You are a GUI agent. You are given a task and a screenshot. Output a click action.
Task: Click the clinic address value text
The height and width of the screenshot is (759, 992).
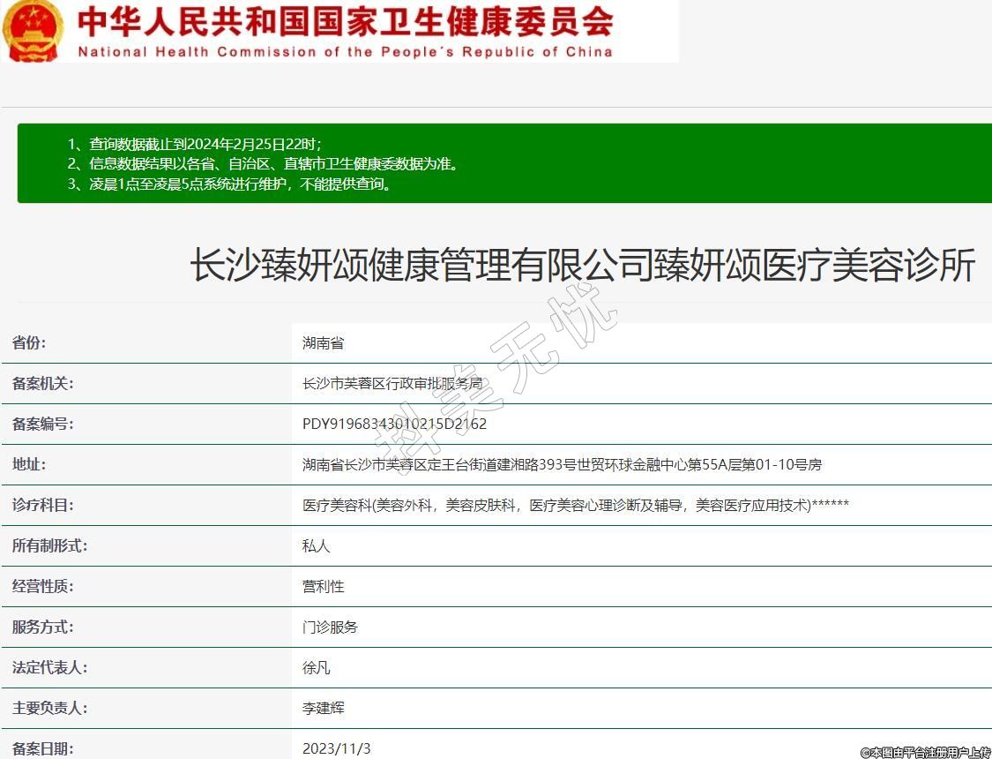tap(562, 465)
